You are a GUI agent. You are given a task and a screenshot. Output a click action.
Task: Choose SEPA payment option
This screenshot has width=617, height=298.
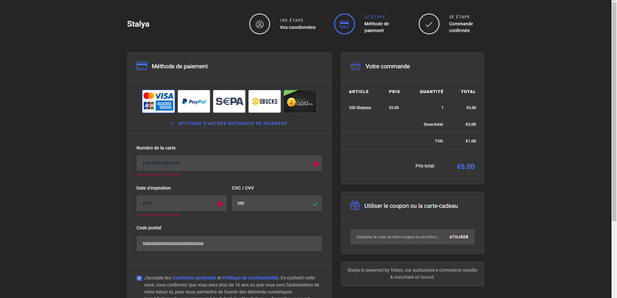[x=229, y=101]
